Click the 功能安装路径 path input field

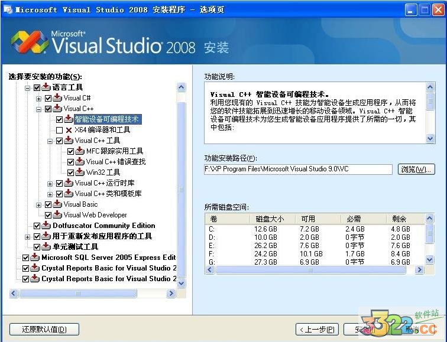pyautogui.click(x=298, y=169)
